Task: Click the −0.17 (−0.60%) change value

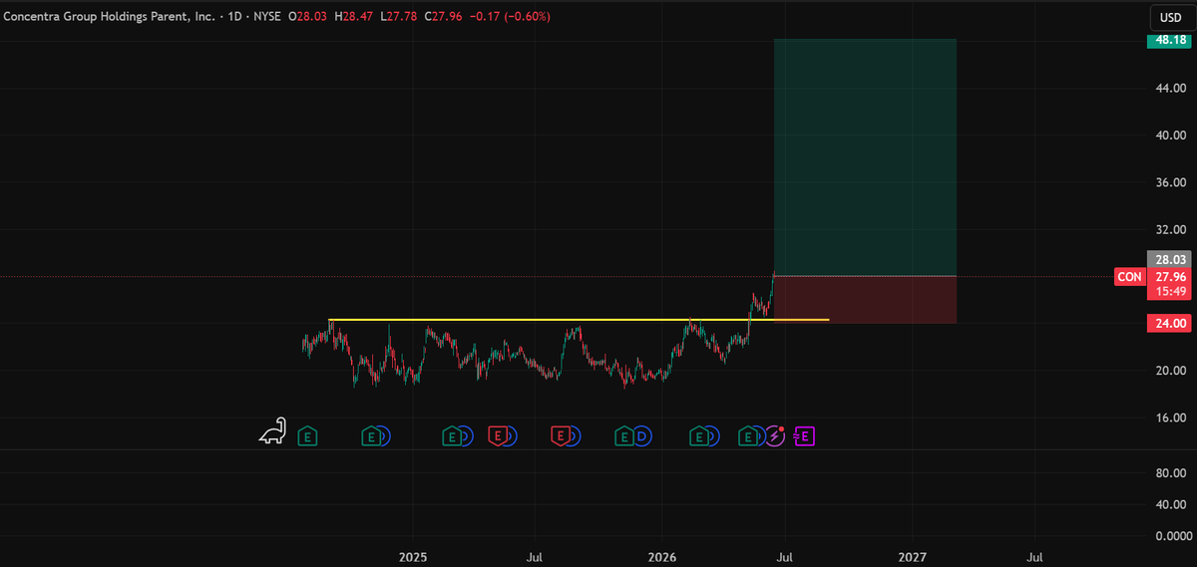Action: (512, 17)
